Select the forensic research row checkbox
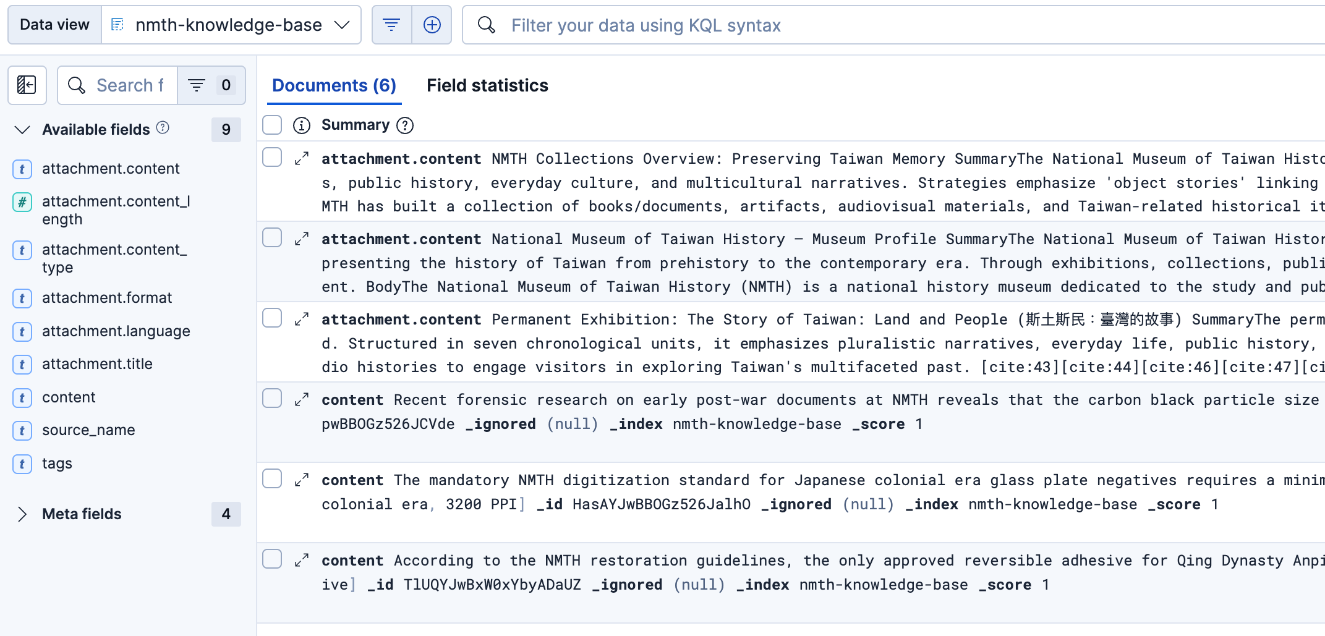Image resolution: width=1325 pixels, height=636 pixels. (272, 399)
